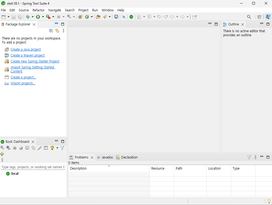Toggle the skip all breakpoints icon
This screenshot has height=205, width=272.
(x=124, y=17)
